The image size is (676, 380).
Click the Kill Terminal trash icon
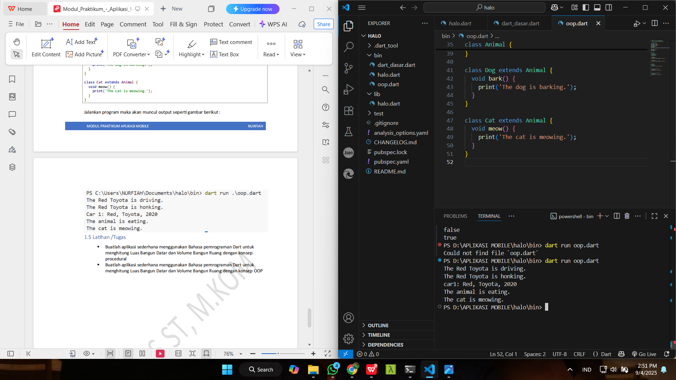click(x=627, y=216)
